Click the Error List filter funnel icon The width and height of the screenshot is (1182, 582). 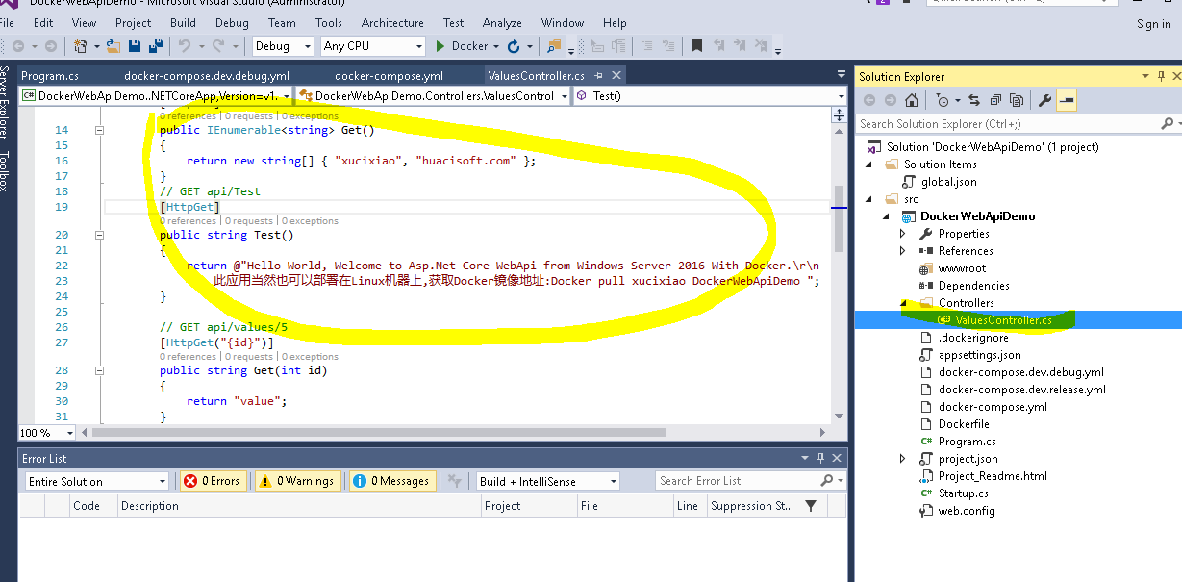tap(811, 505)
